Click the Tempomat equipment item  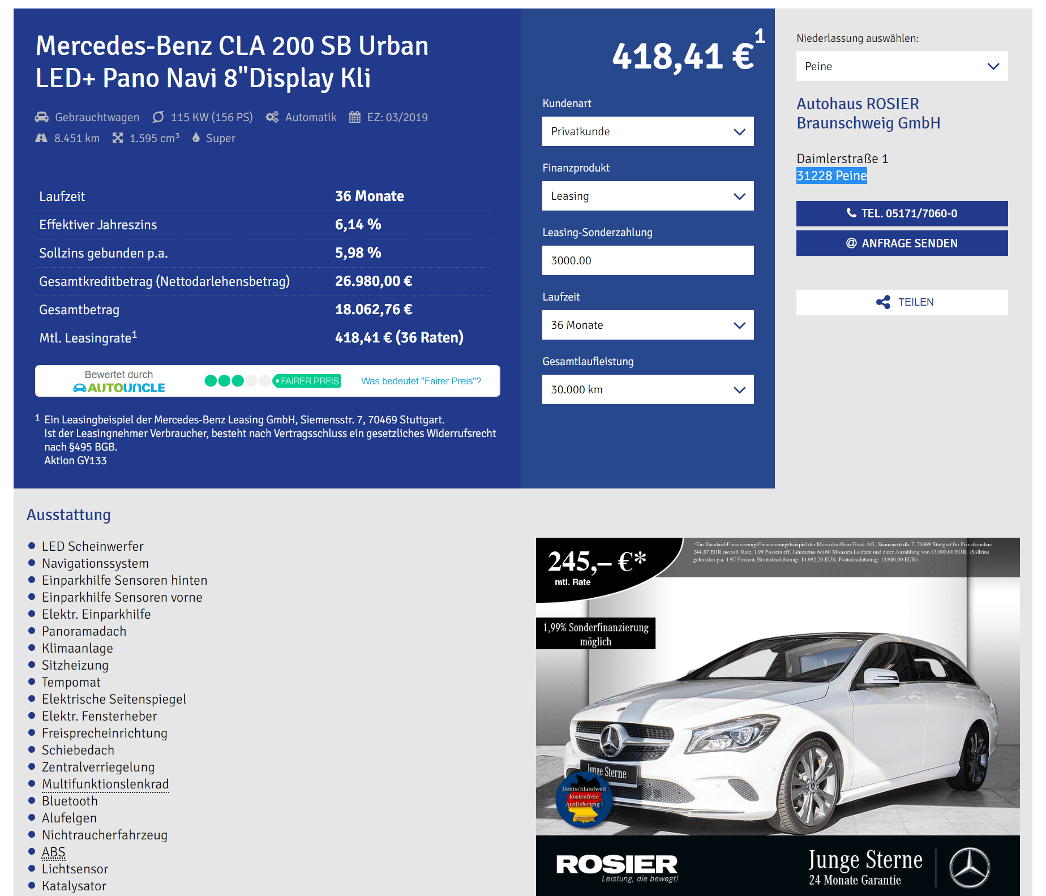pyautogui.click(x=71, y=682)
